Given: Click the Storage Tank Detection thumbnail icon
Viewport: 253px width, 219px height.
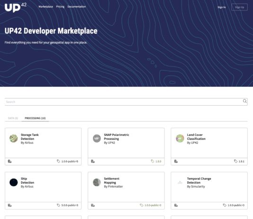Looking at the screenshot, I should (14, 138).
